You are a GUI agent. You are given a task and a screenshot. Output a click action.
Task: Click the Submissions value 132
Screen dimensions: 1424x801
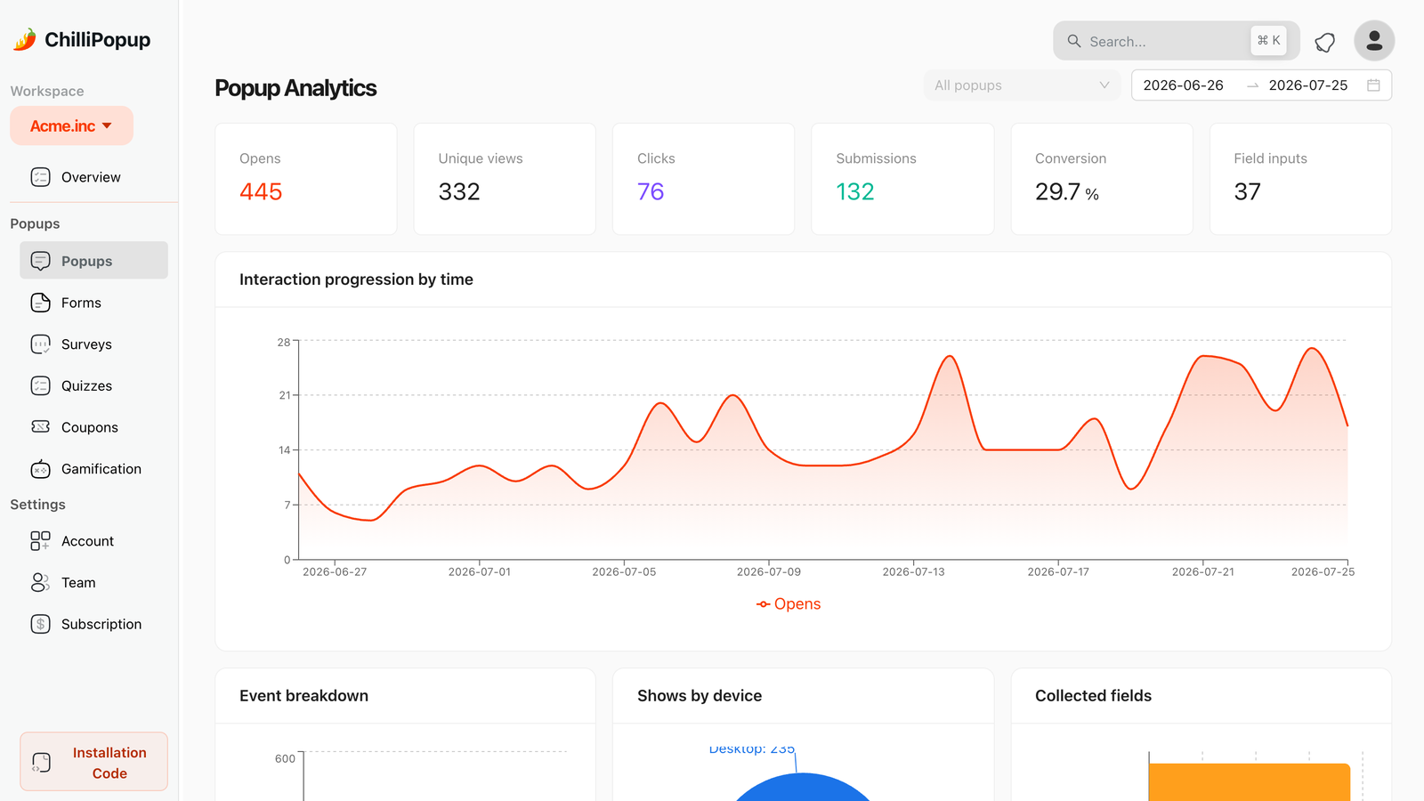pyautogui.click(x=855, y=191)
